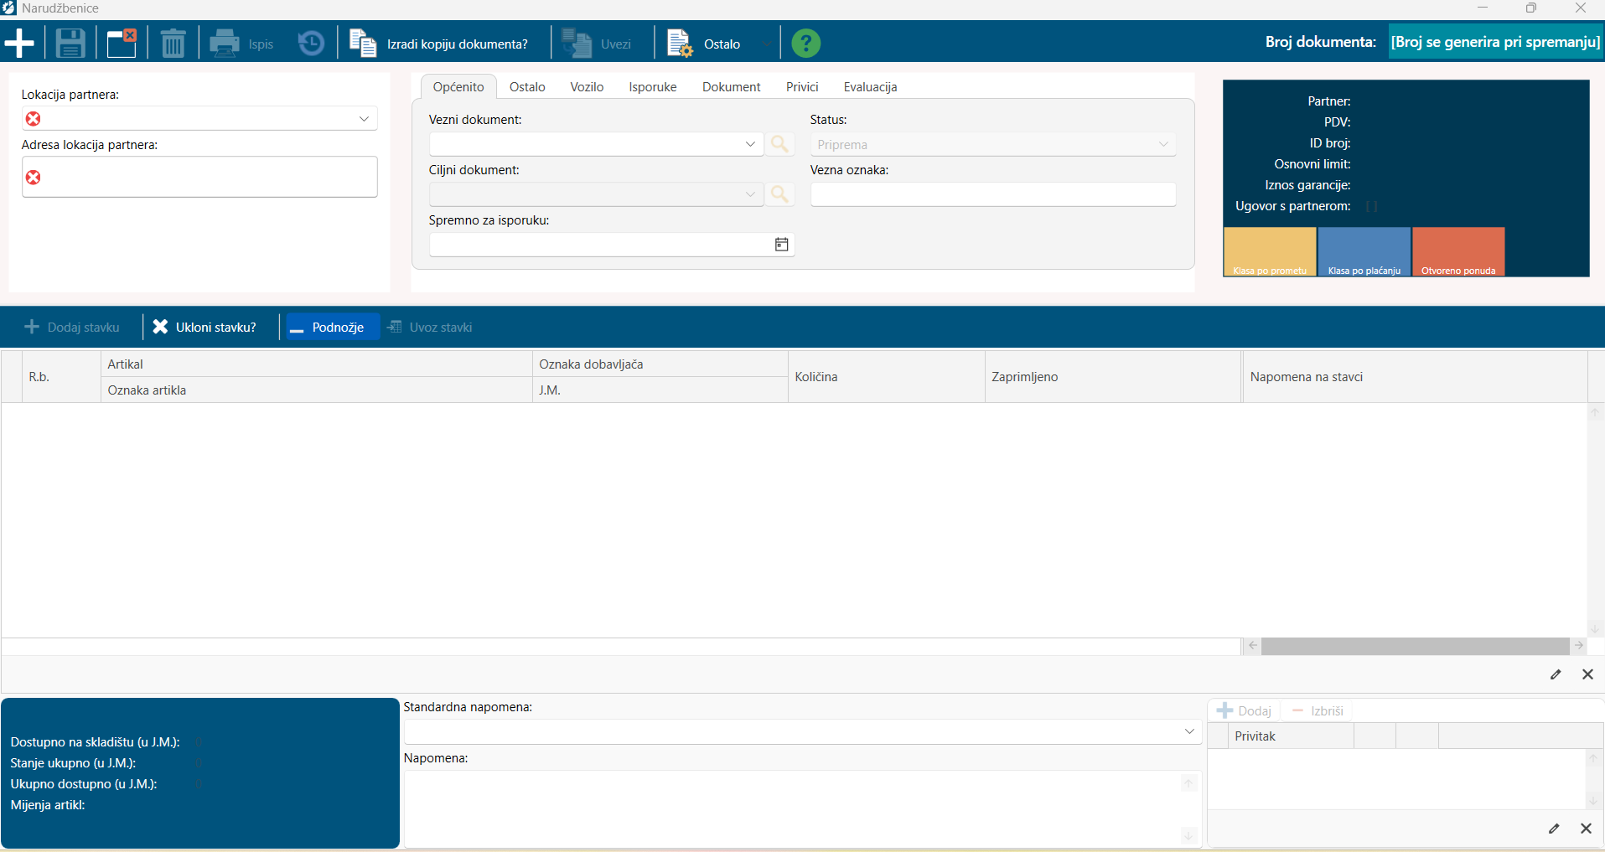
Task: Import document using Uvezi
Action: pyautogui.click(x=597, y=44)
